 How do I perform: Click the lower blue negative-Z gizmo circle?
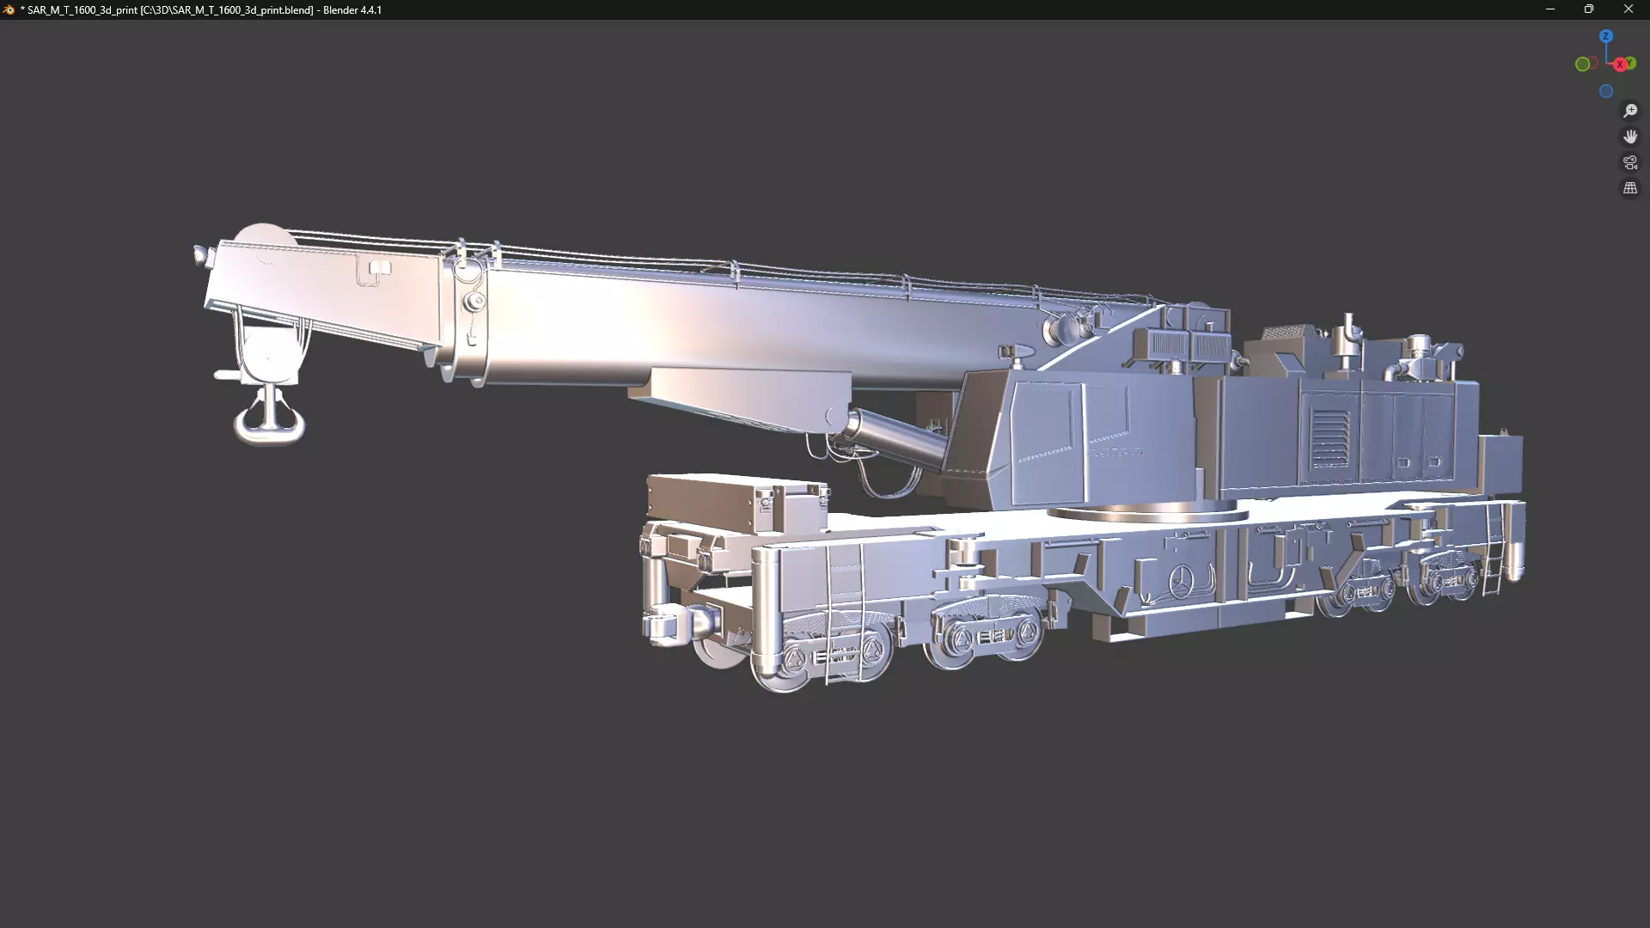tap(1606, 91)
